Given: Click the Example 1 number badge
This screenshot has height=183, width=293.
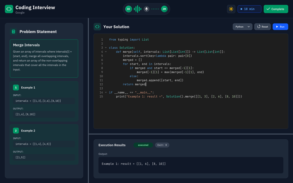Looking at the screenshot, I should (x=16, y=87).
